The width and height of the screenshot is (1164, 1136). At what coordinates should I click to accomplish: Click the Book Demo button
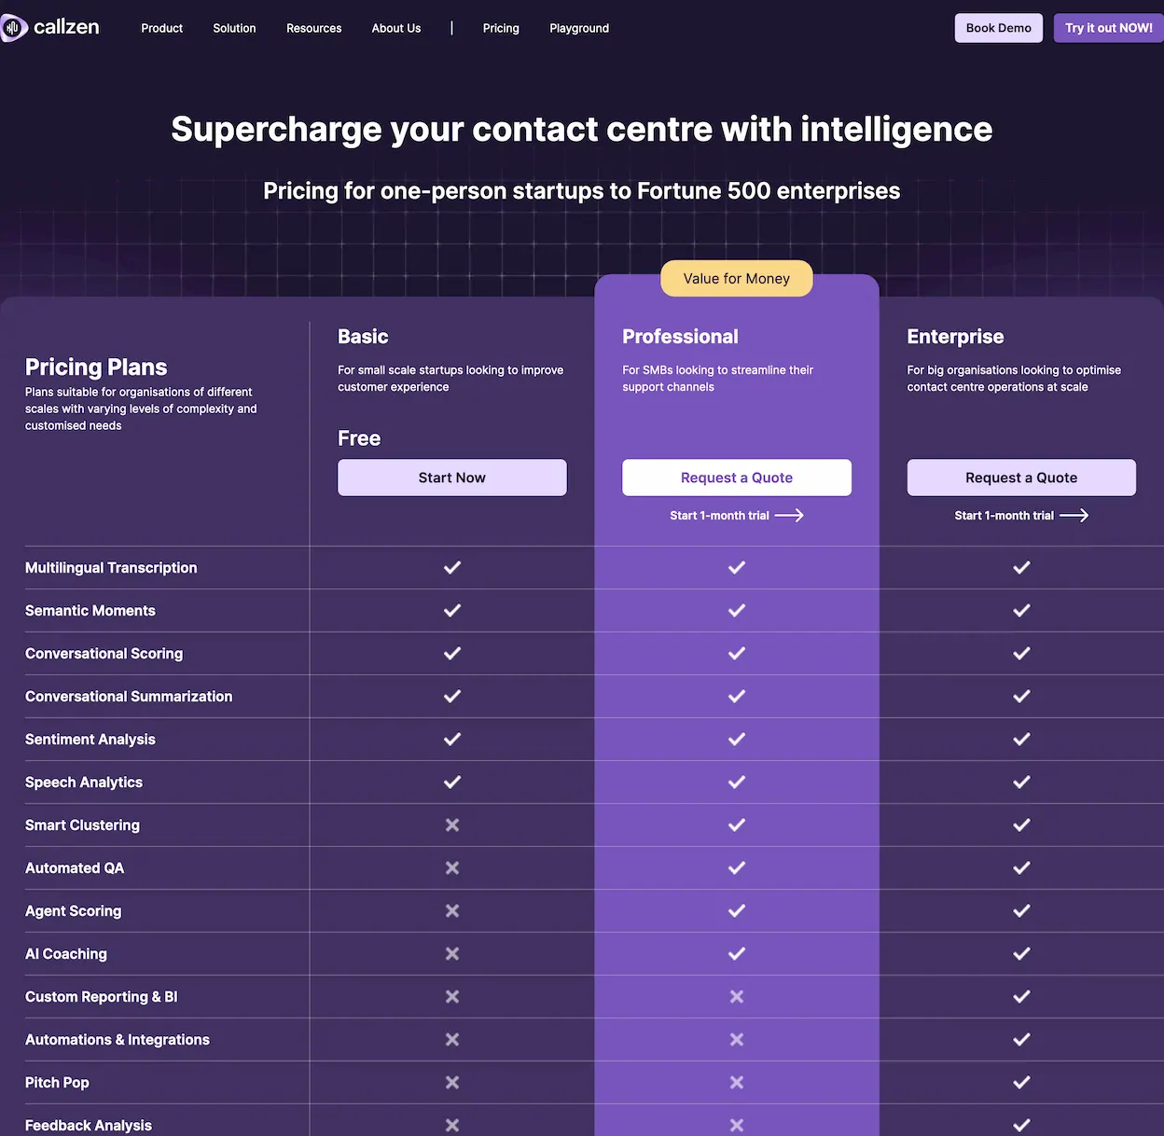998,28
